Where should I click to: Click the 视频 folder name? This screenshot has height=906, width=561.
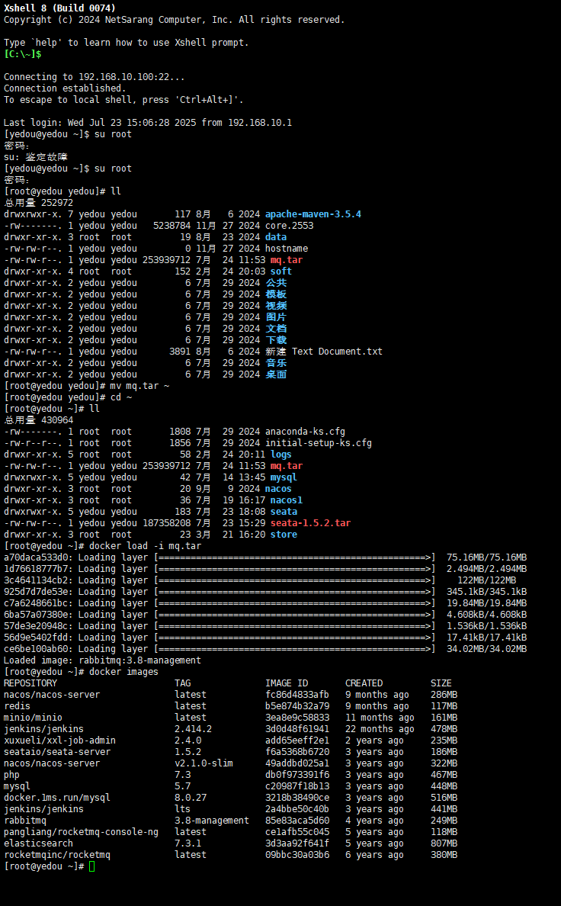pos(276,306)
